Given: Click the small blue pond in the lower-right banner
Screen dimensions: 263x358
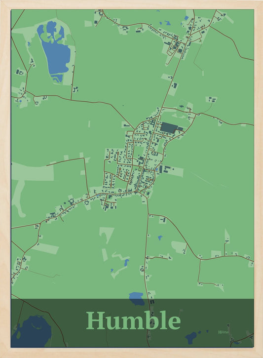Looking at the screenshot, I should (191, 338).
